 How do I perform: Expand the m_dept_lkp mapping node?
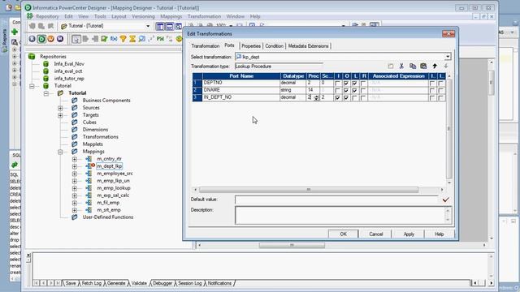pyautogui.click(x=75, y=166)
